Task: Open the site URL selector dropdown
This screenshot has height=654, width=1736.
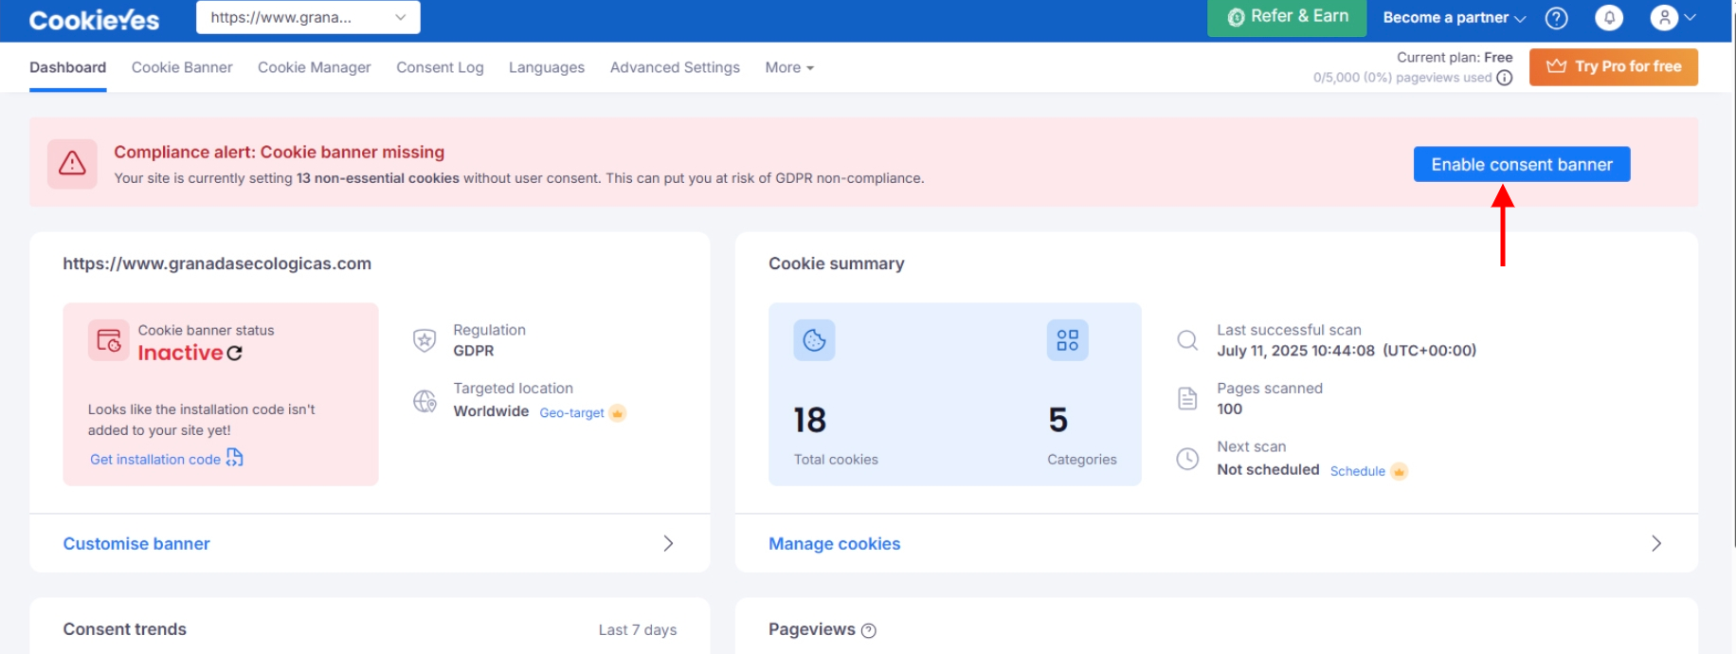Action: [308, 17]
